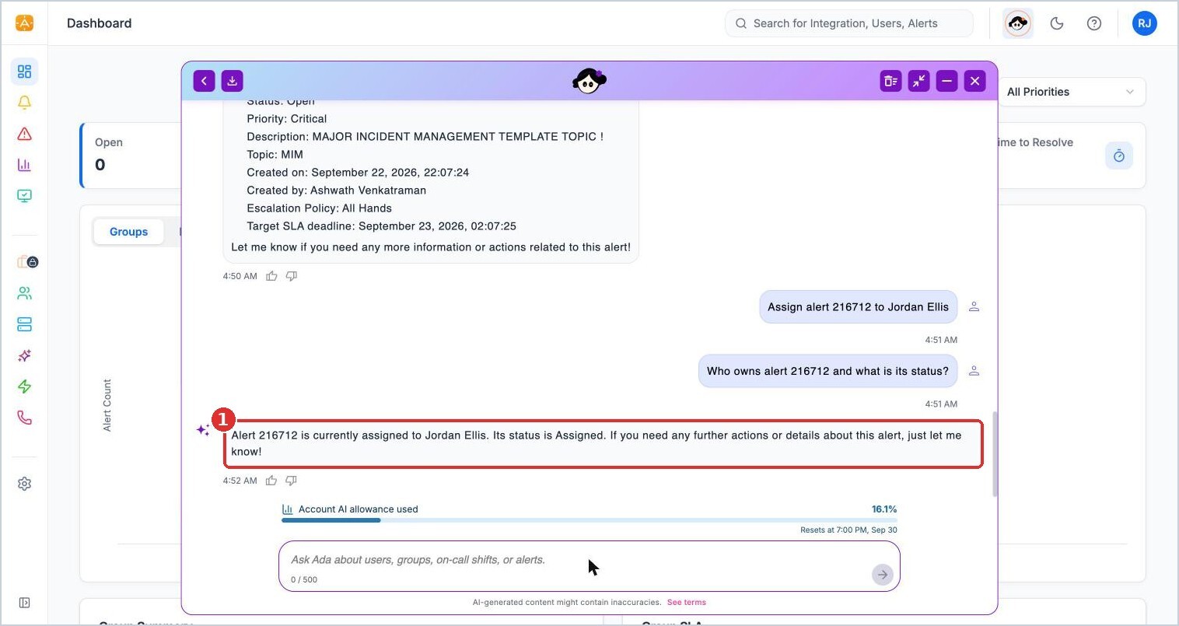The image size is (1179, 626).
Task: Click the user avatar beside 'Assign alert' message
Action: click(x=974, y=307)
